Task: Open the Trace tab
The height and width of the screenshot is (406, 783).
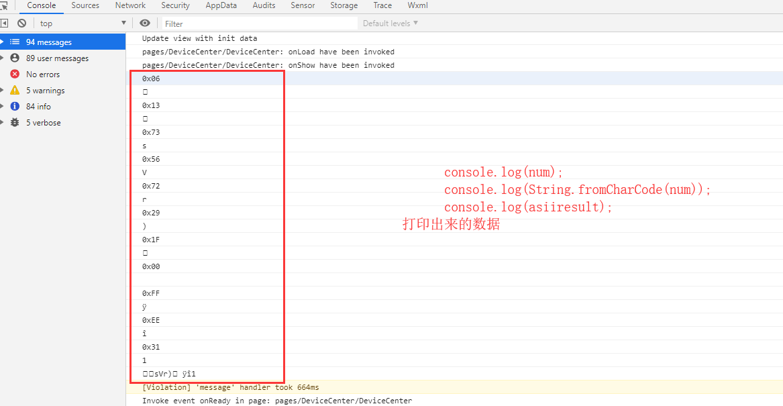Action: [x=382, y=5]
